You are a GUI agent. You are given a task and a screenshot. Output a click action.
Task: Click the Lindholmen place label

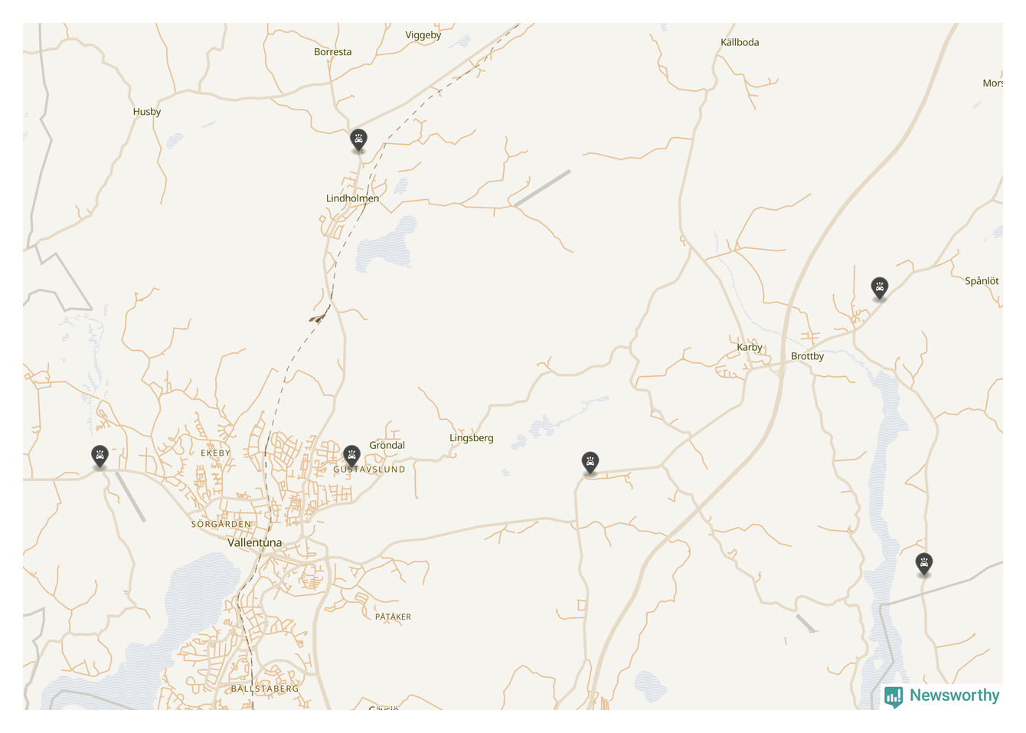(352, 198)
